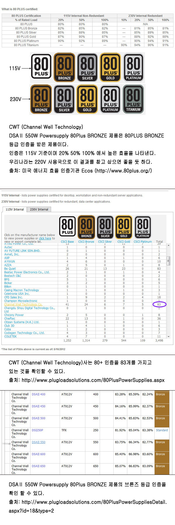Click the 80 PLUS Silver badge in the 115V row
Screen dimensions: 175x525
(x=87, y=67)
